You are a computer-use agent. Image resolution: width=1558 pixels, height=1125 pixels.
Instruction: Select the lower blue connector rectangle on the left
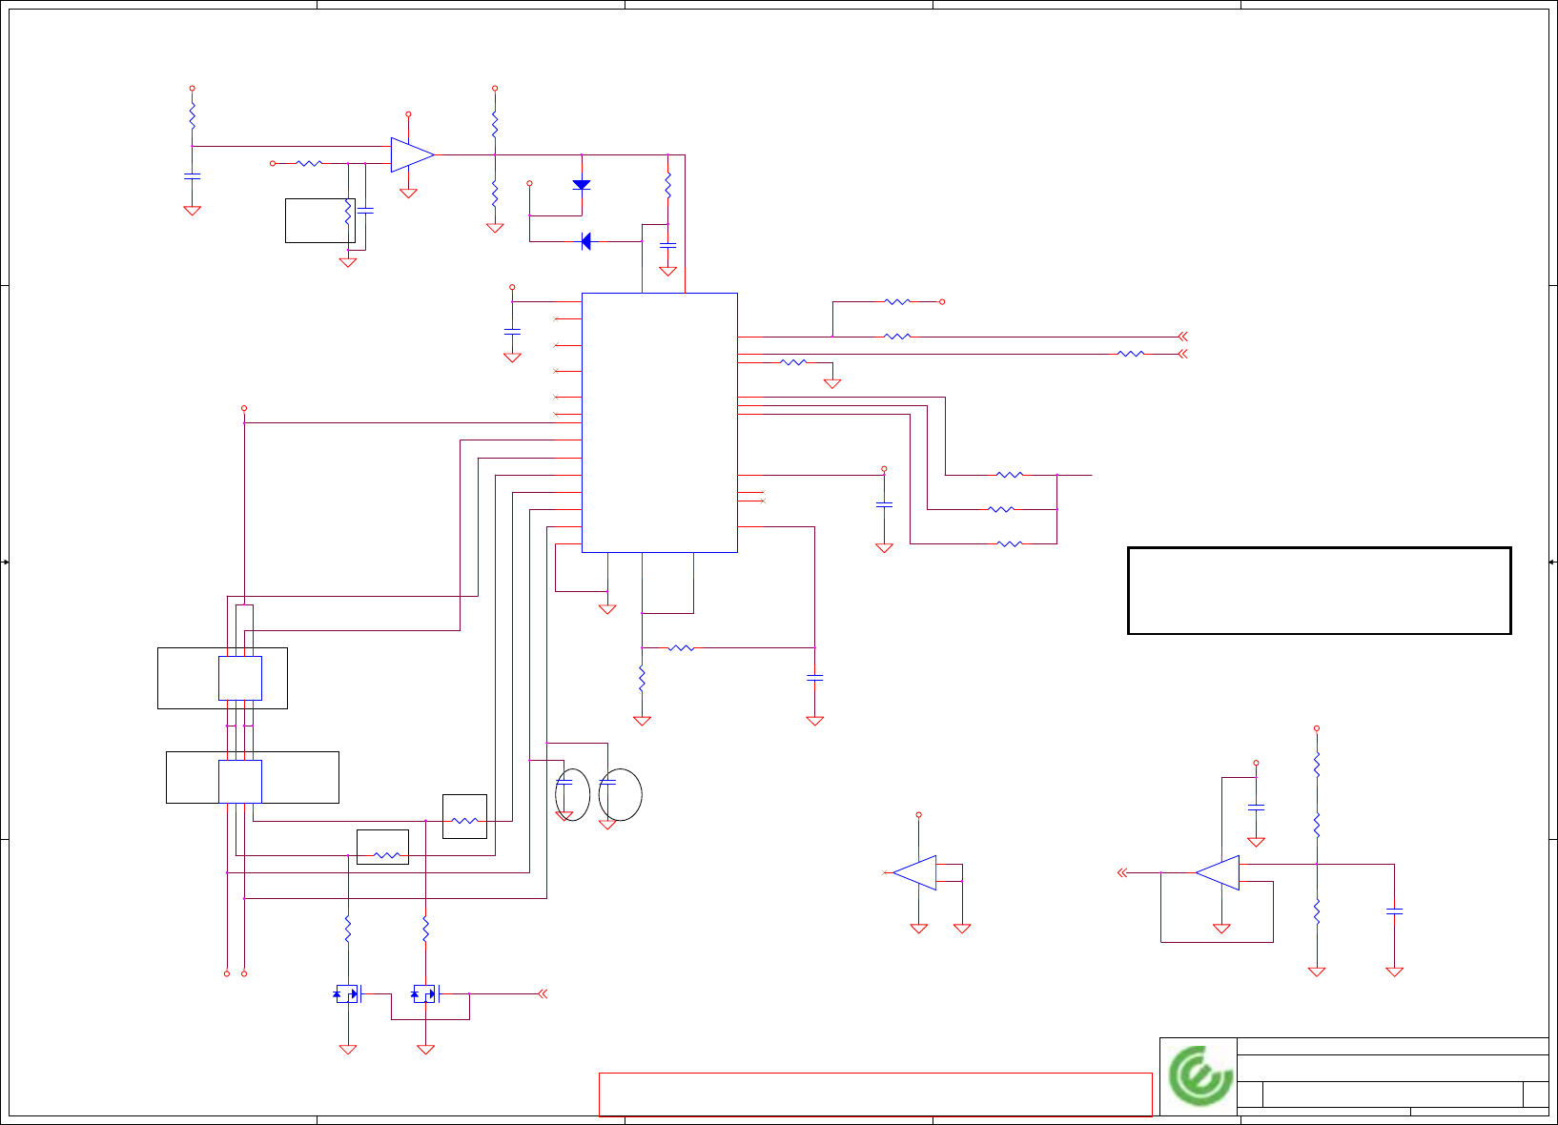point(240,782)
